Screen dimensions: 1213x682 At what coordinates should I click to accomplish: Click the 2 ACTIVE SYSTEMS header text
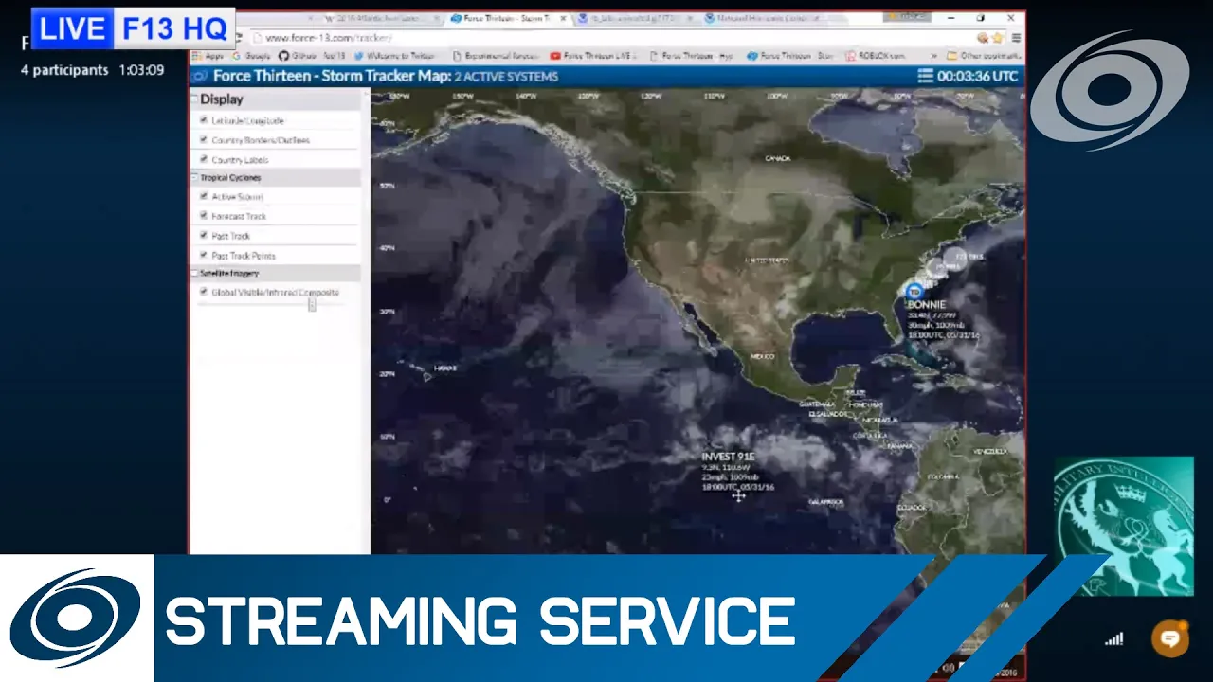click(506, 77)
